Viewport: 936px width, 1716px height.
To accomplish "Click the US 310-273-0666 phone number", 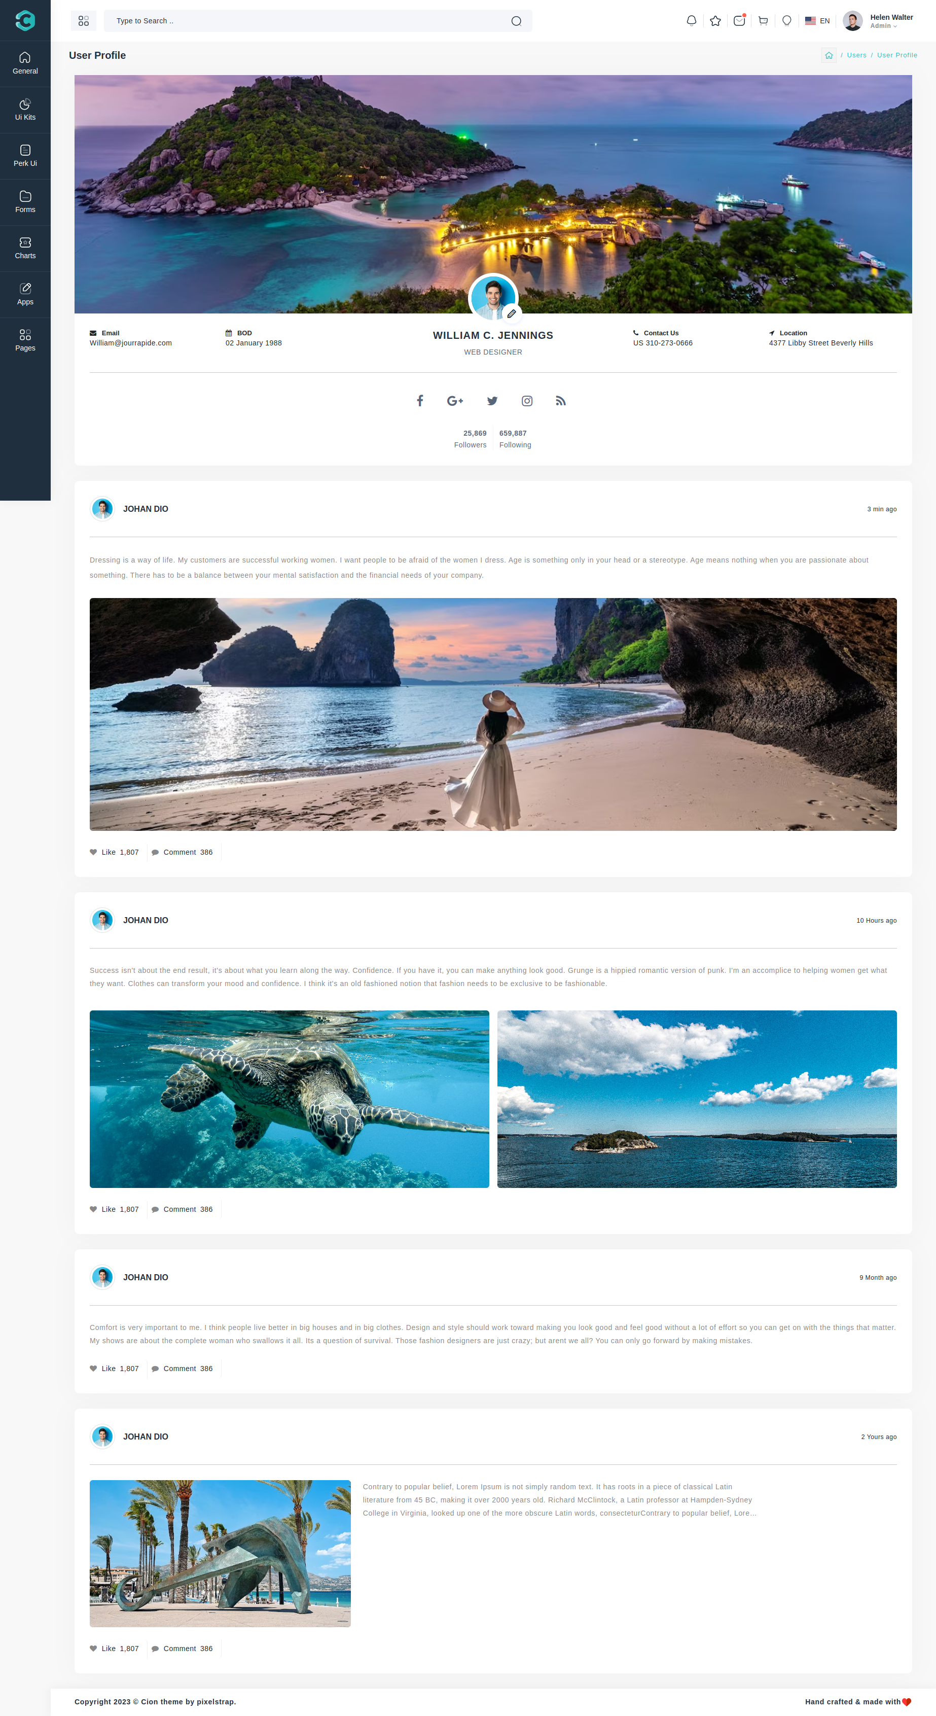I will pyautogui.click(x=663, y=343).
